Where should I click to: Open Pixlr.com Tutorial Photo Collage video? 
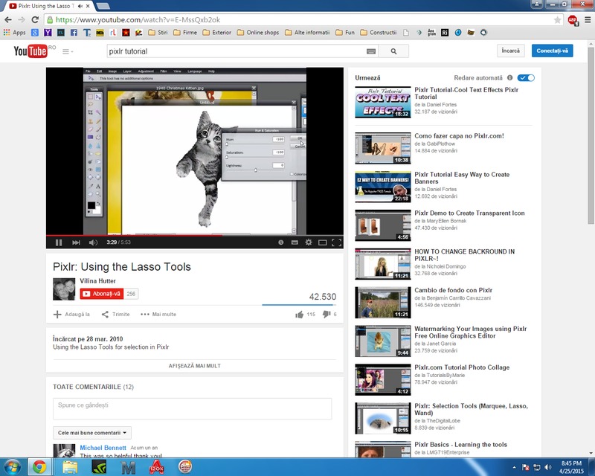pos(462,367)
